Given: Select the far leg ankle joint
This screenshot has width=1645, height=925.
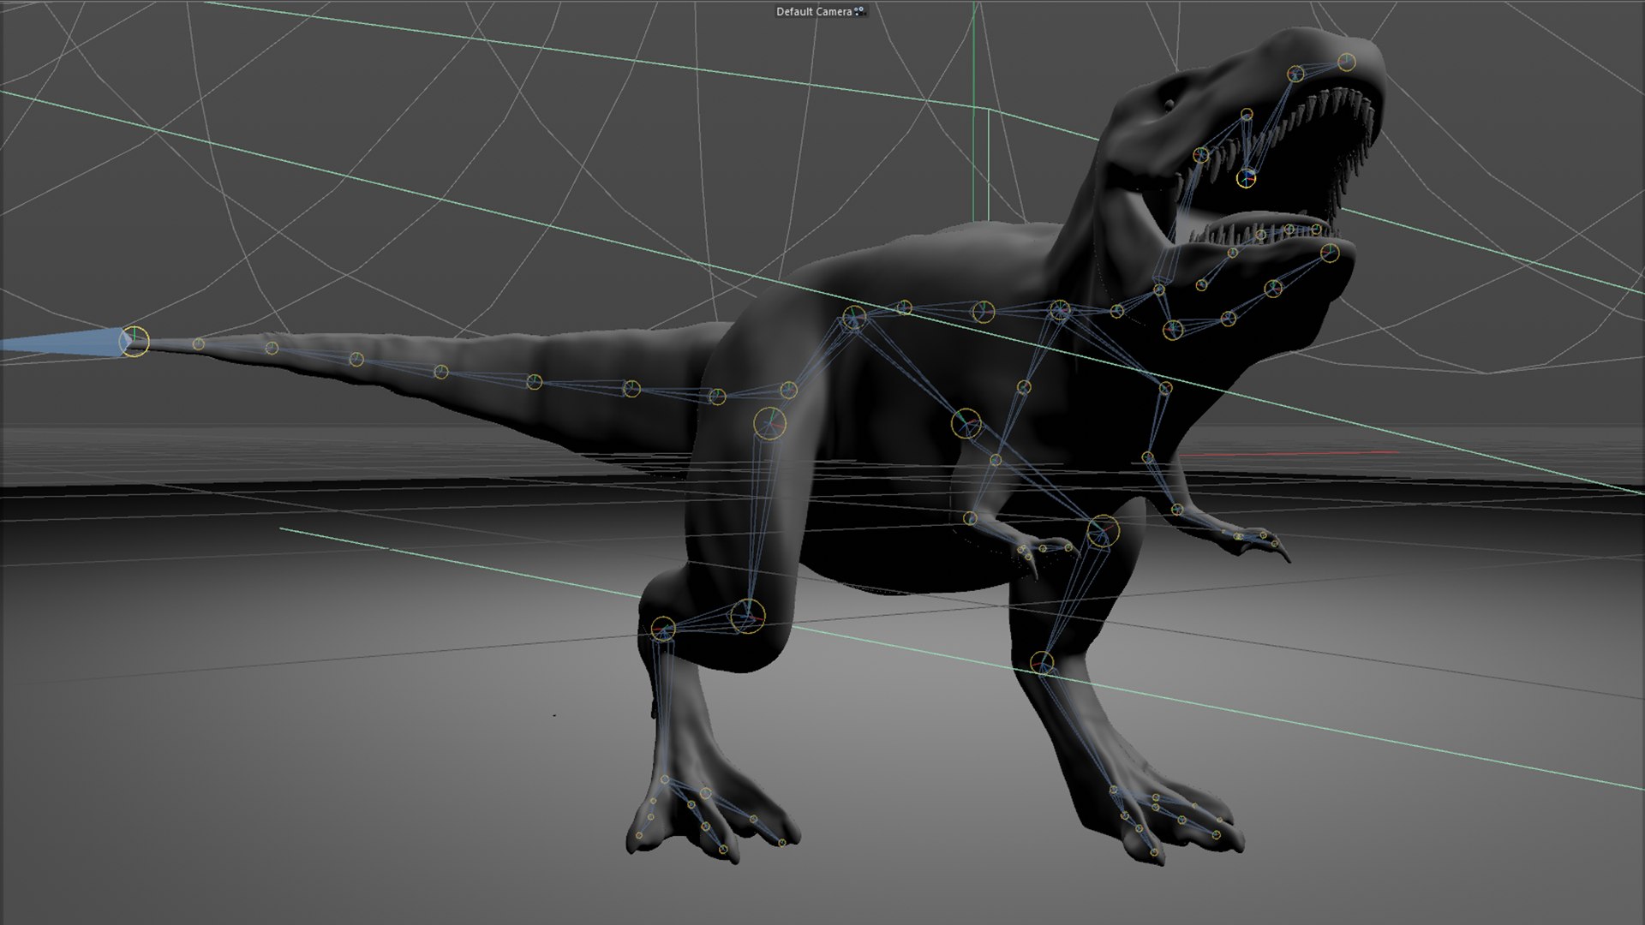Looking at the screenshot, I should tap(1041, 662).
